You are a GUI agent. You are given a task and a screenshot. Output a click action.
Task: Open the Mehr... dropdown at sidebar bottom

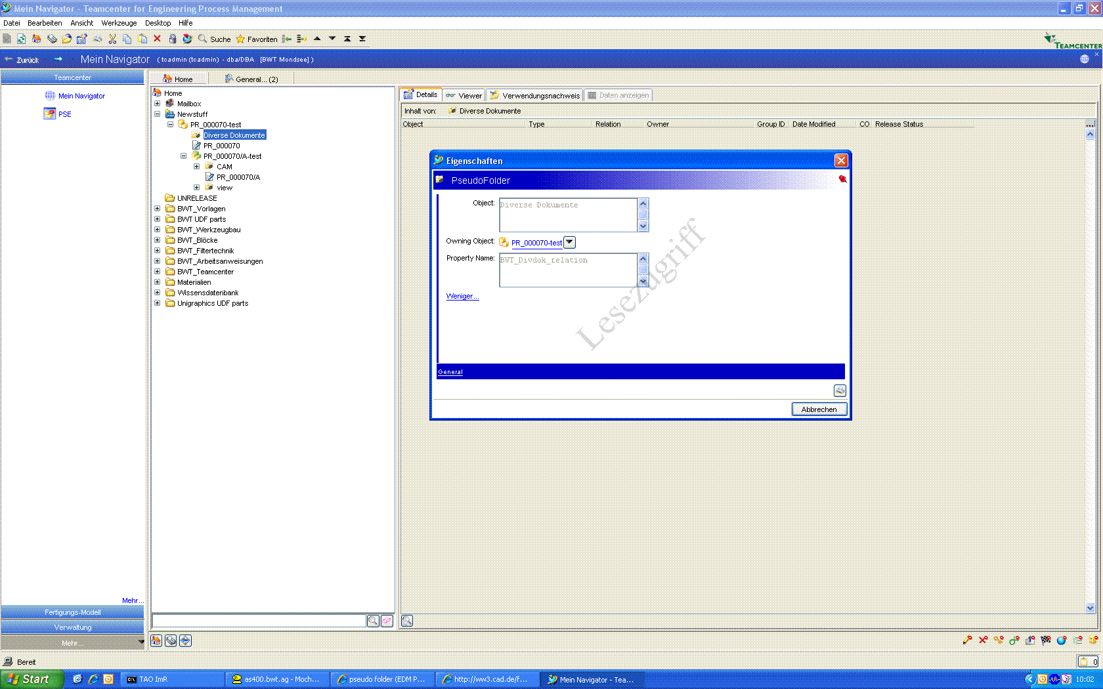coord(72,643)
